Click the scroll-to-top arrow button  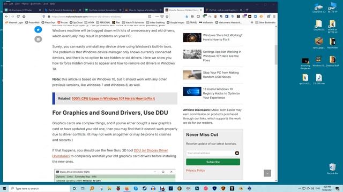tap(267, 173)
